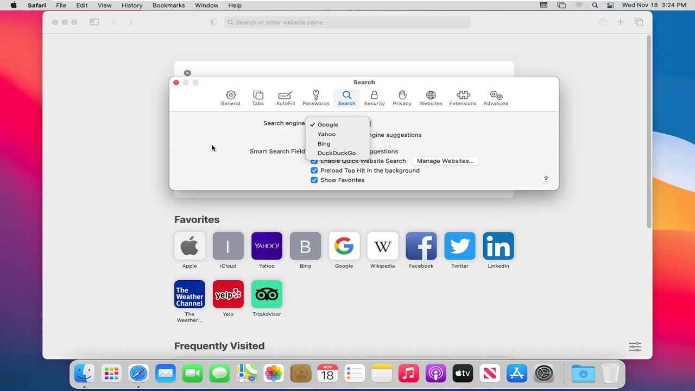Open the Bookmarks menu
Image resolution: width=695 pixels, height=391 pixels.
click(x=168, y=5)
